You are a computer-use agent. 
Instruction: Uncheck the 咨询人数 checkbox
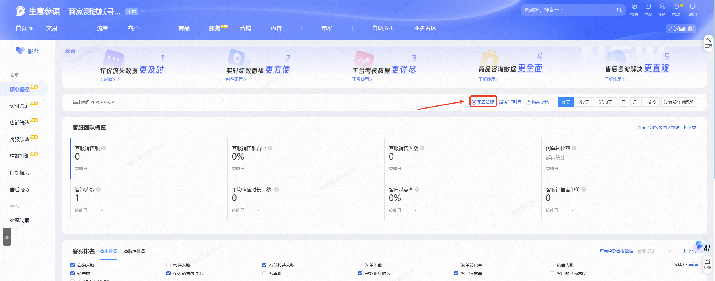pyautogui.click(x=73, y=265)
